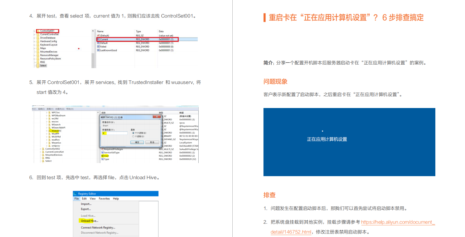Choose Connect Network Registry...
465x237 pixels.
point(98,228)
